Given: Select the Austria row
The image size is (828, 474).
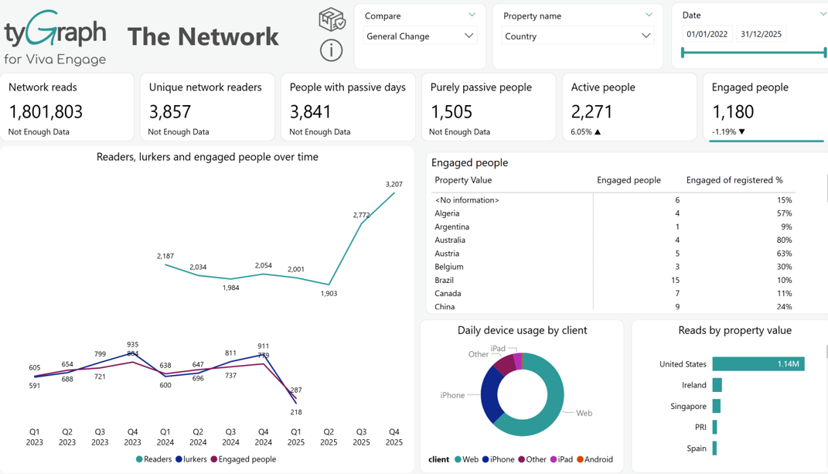Looking at the screenshot, I should [x=613, y=254].
